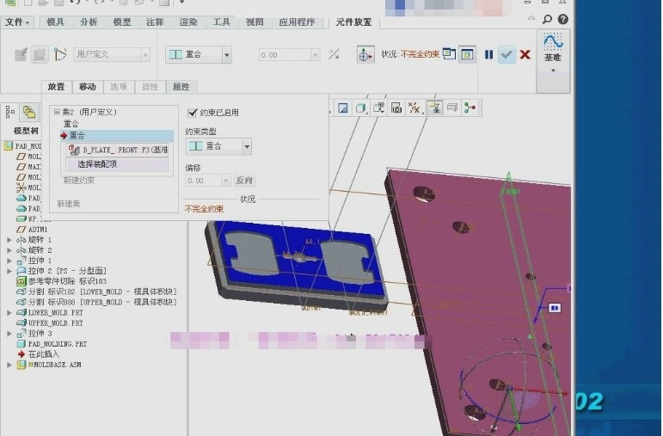Expand 拉伸 2 [PS - 分型面] node

pos(9,271)
